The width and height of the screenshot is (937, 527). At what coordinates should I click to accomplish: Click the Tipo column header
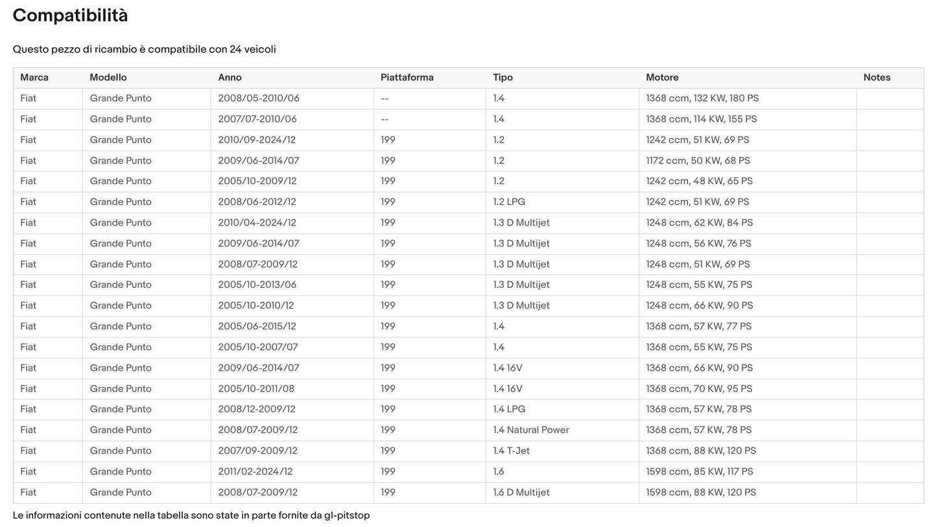(x=503, y=78)
